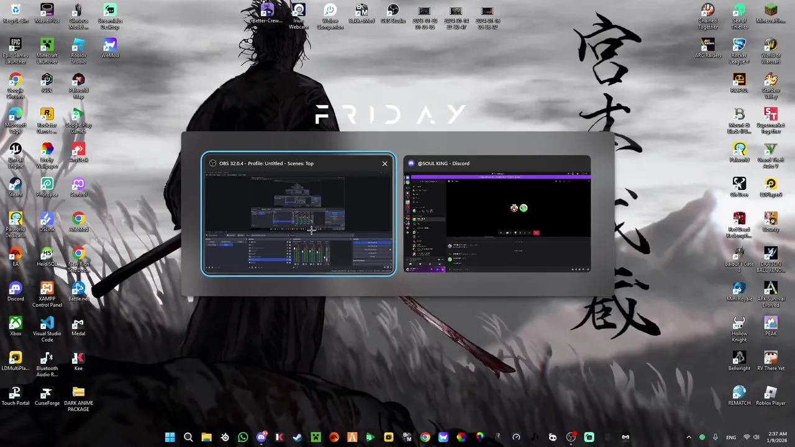Open the Recycle Bin desktop icon

click(16, 14)
